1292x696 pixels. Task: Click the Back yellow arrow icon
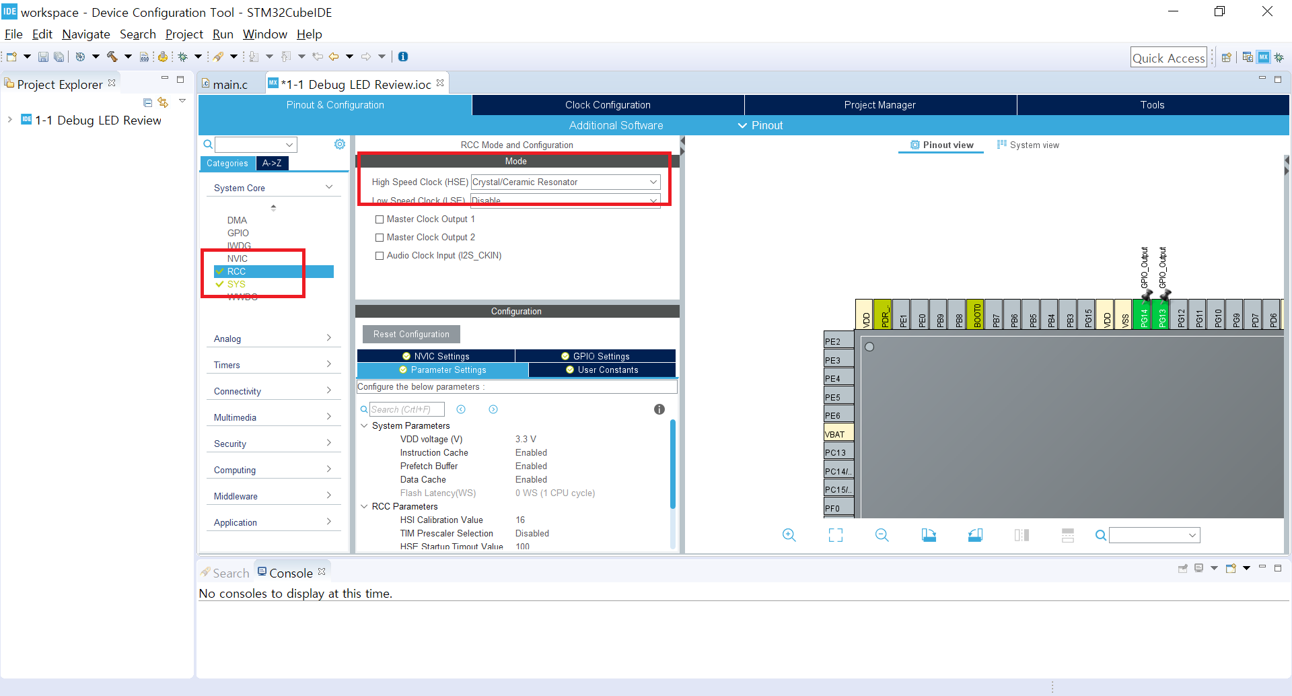(334, 57)
